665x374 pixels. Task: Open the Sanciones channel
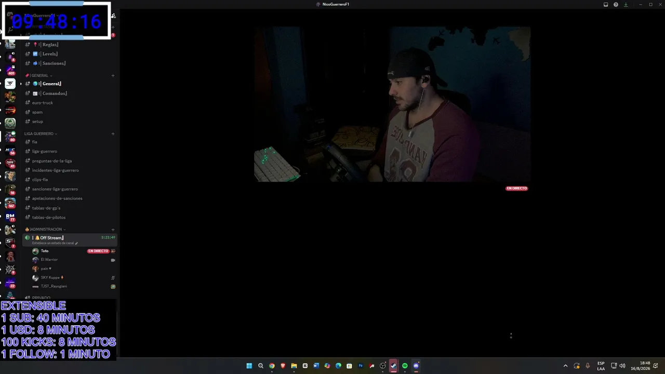click(x=70, y=63)
